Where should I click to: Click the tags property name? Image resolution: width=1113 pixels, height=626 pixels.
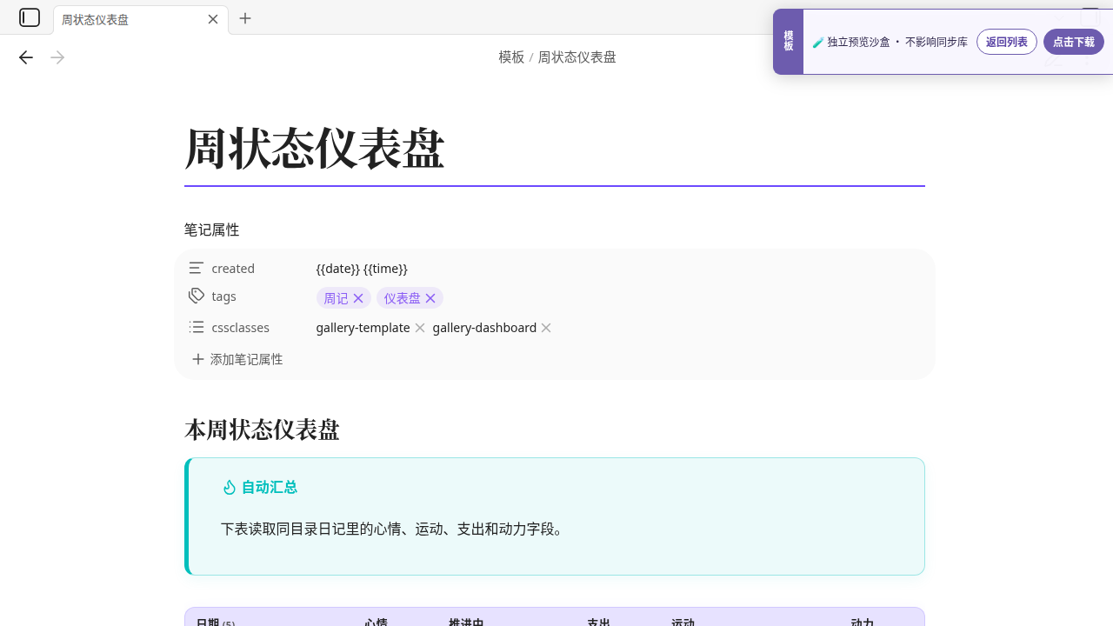pos(223,296)
